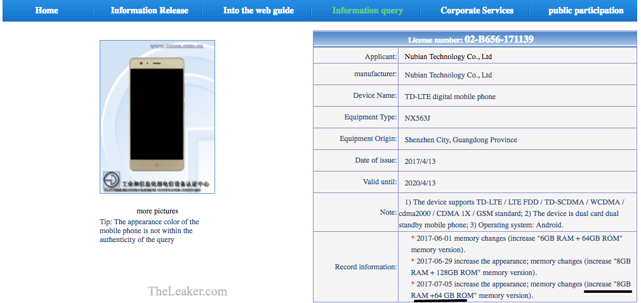Select the TD-LTE digital mobile phone text
Screen dimensions: 641x303
(450, 97)
